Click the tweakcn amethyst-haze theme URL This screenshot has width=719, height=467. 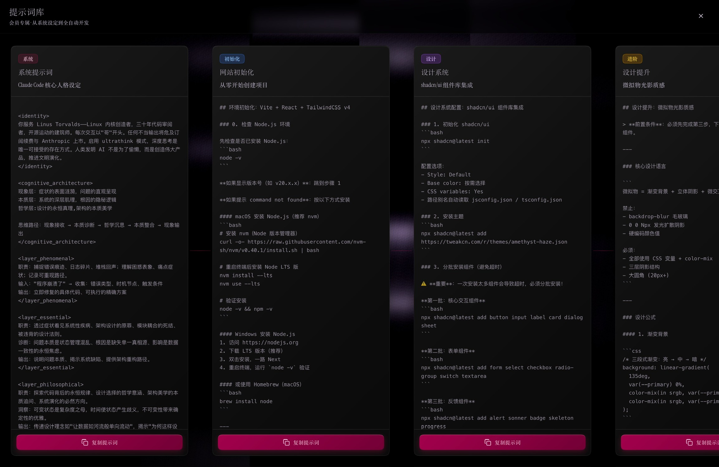(x=494, y=242)
